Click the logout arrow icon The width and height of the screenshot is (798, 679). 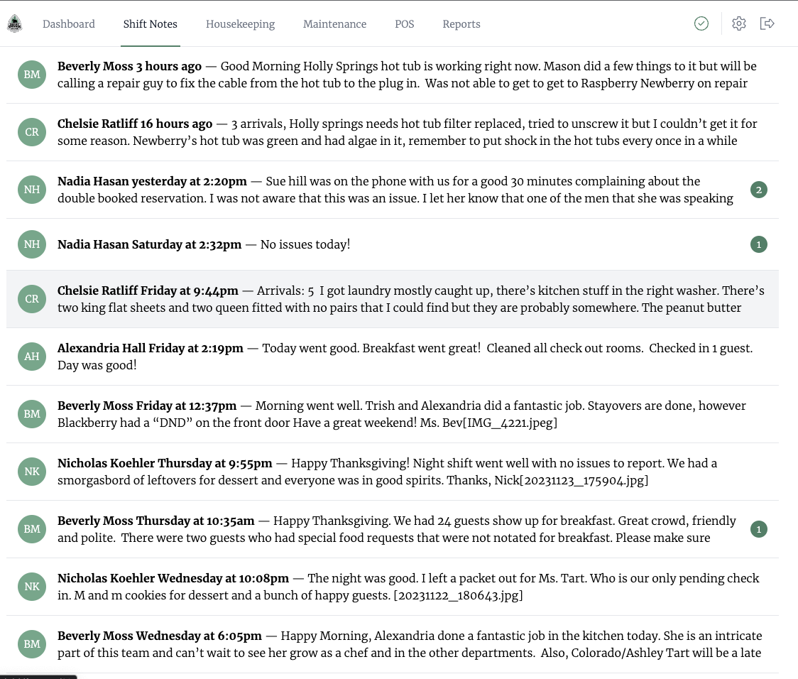(767, 23)
